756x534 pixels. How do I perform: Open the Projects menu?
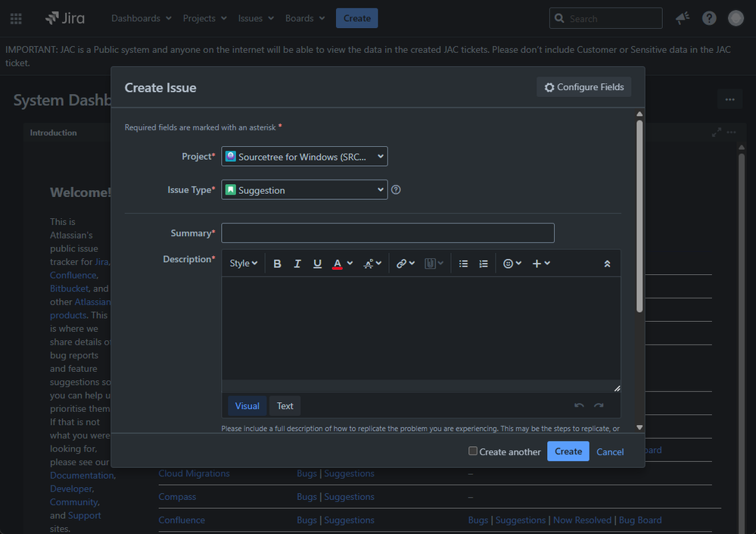[x=205, y=18]
